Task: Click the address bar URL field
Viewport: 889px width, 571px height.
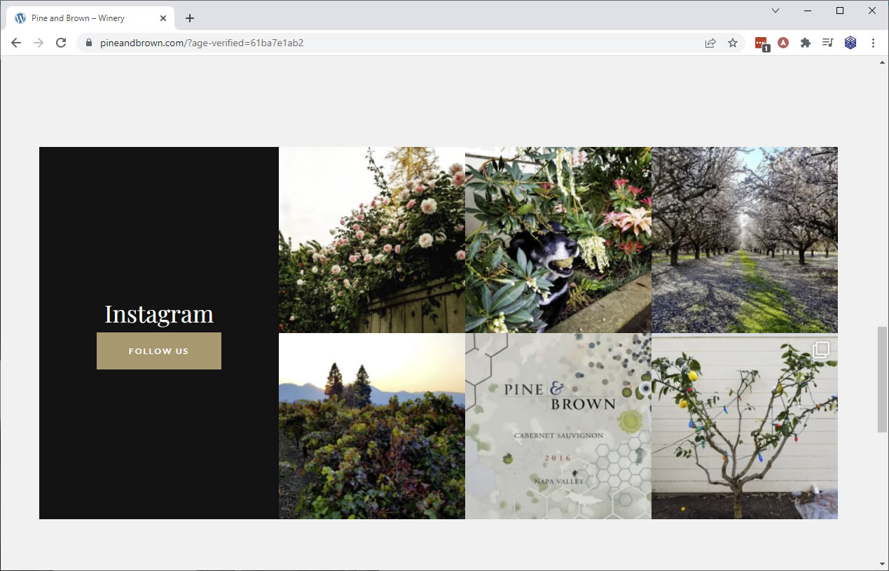Action: [x=350, y=43]
